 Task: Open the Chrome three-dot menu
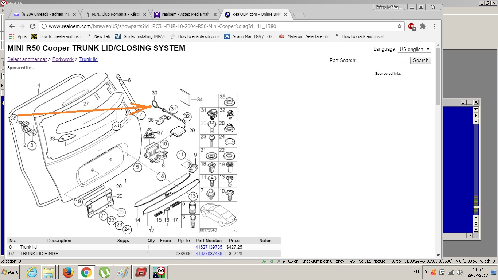[435, 26]
